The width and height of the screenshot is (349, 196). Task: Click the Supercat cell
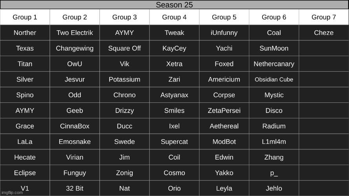point(174,142)
